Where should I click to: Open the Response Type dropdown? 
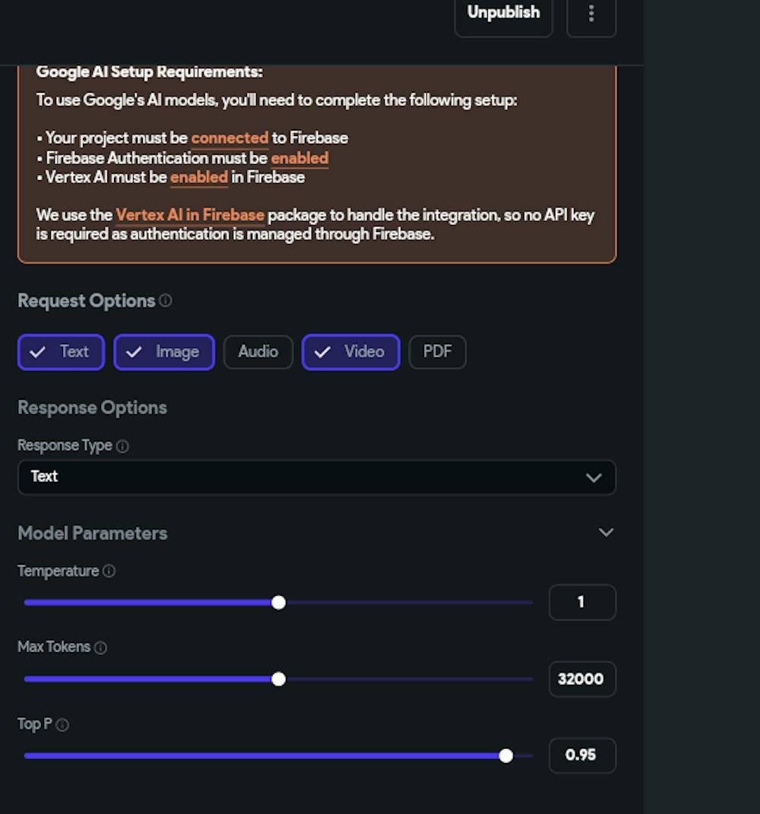(316, 477)
